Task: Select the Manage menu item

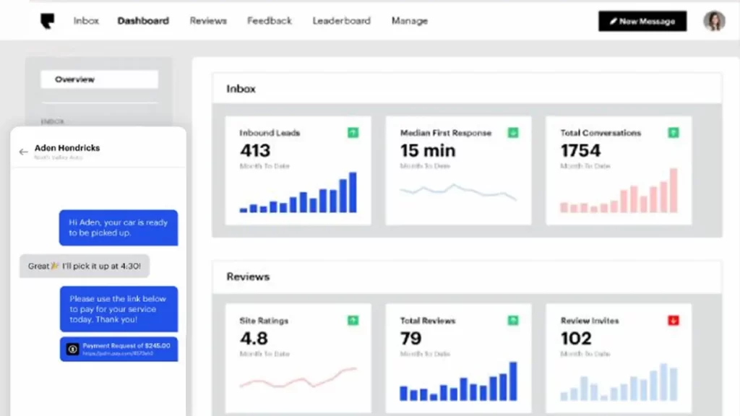Action: click(410, 21)
